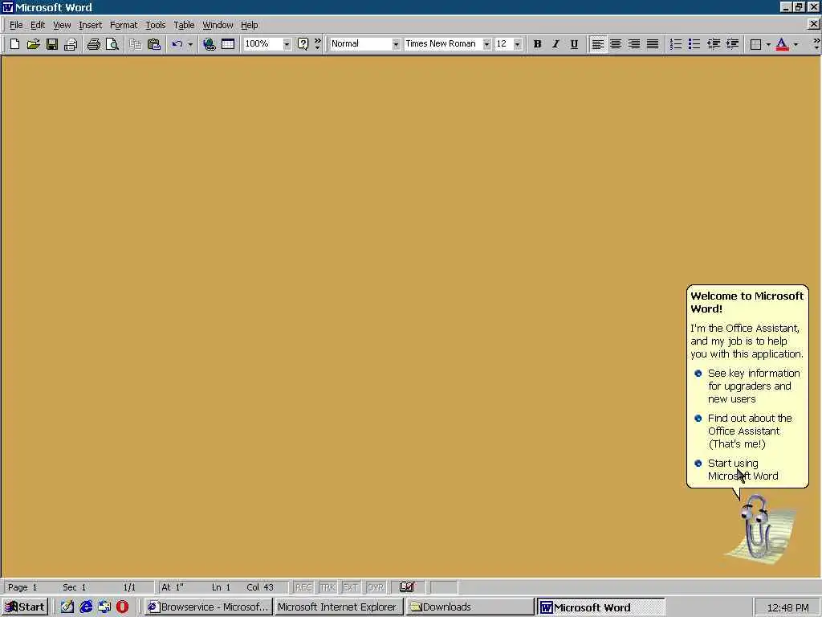Switch to Downloads folder taskbar button

tap(469, 607)
